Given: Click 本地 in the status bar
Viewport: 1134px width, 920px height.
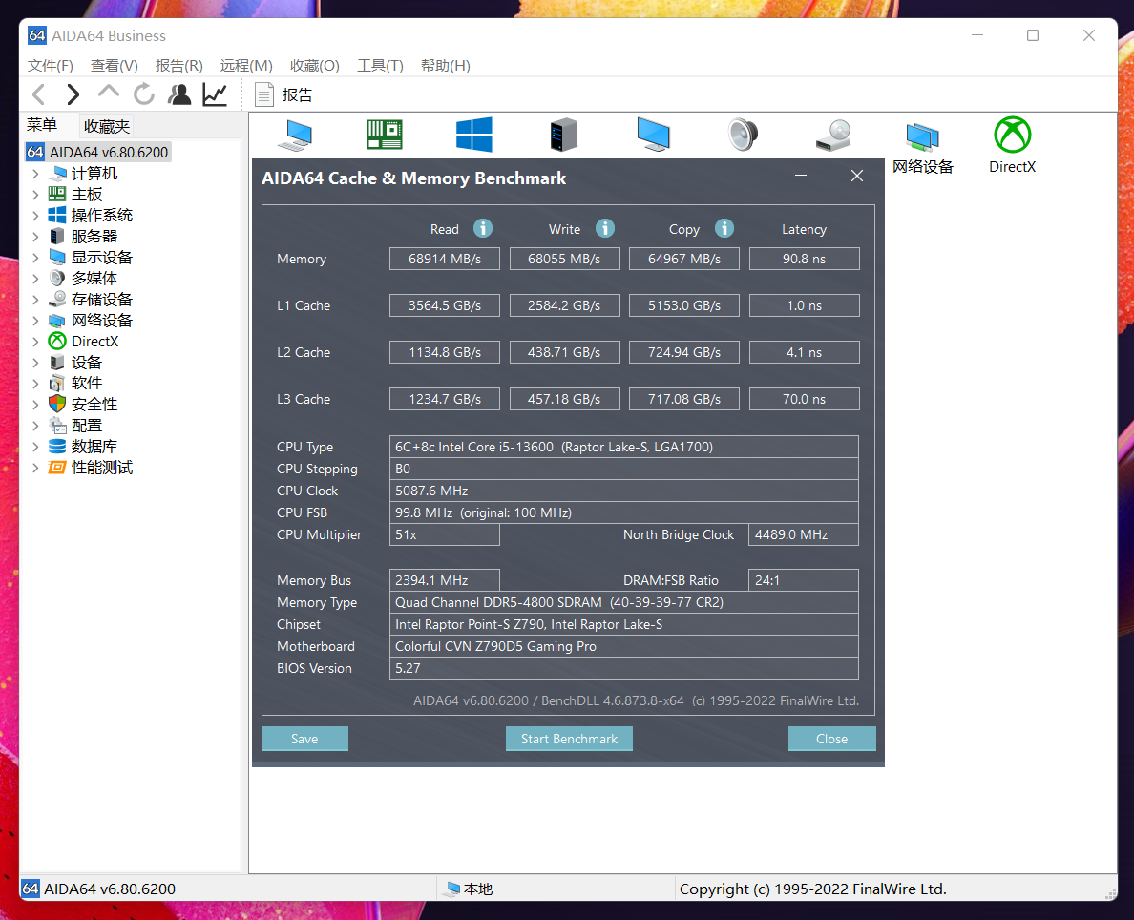Looking at the screenshot, I should click(x=470, y=889).
